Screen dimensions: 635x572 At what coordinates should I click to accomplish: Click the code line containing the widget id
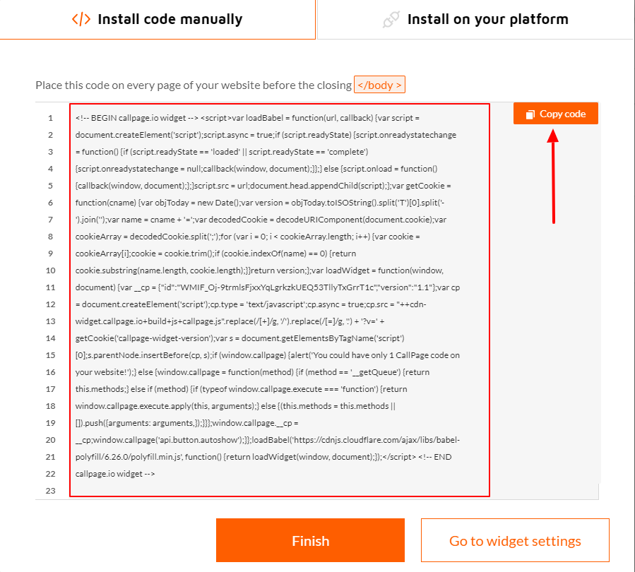pos(268,287)
